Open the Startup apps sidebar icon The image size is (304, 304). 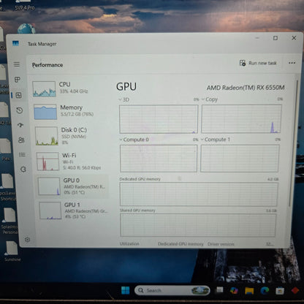pyautogui.click(x=20, y=125)
